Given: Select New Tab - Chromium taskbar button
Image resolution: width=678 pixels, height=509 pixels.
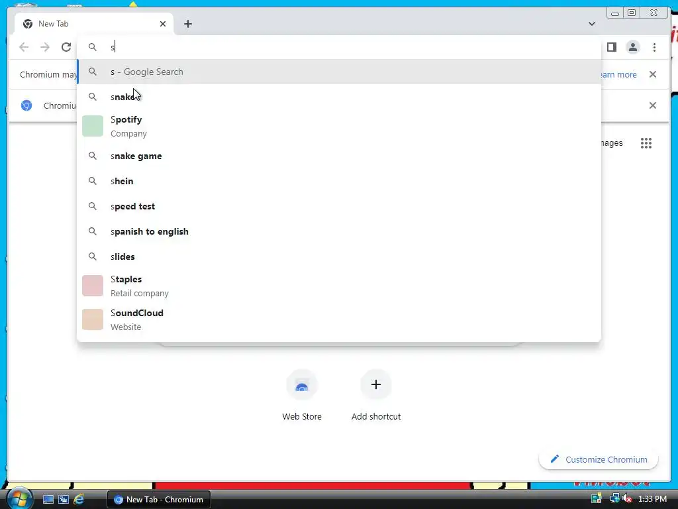Looking at the screenshot, I should click(159, 500).
